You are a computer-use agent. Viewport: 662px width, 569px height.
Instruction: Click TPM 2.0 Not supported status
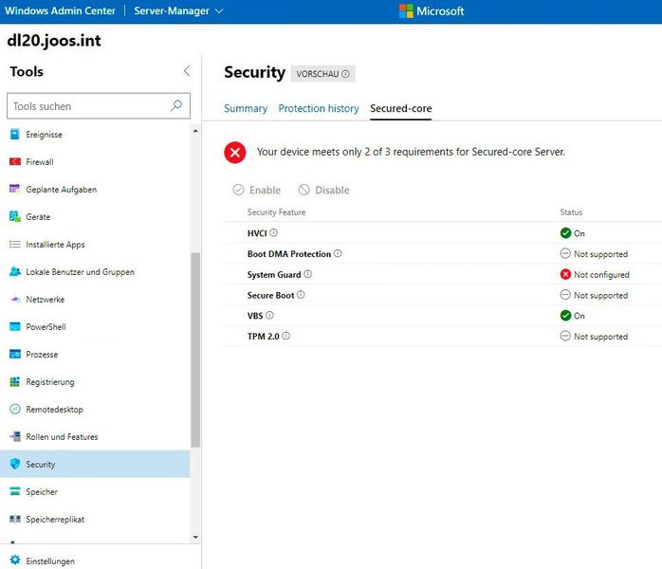coord(594,337)
